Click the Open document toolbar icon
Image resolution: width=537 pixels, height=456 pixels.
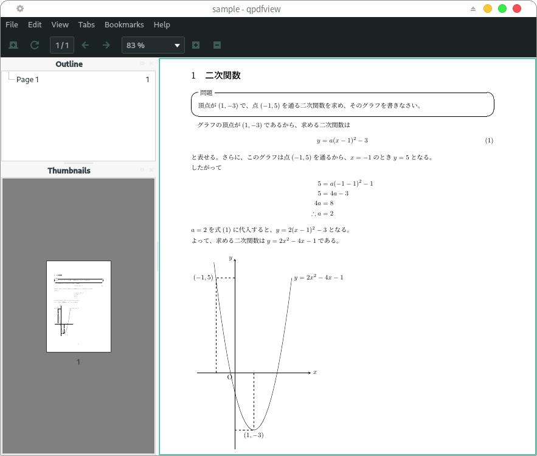tap(13, 45)
